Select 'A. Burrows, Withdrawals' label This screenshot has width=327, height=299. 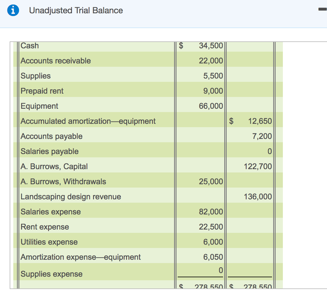click(x=63, y=182)
